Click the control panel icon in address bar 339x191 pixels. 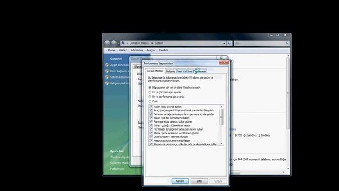tap(123, 43)
